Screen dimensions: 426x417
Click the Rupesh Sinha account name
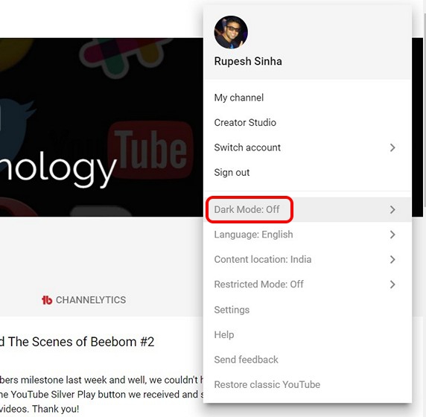(248, 61)
